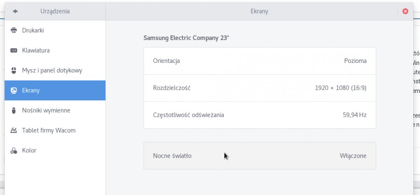Select the Nośniki wymienne drive icon
The image size is (420, 195).
(x=14, y=110)
